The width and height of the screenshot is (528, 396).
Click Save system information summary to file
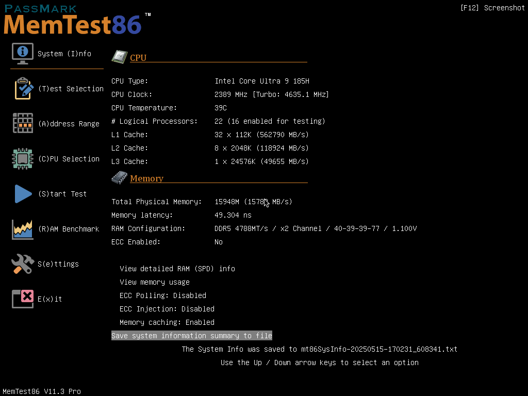pyautogui.click(x=191, y=336)
